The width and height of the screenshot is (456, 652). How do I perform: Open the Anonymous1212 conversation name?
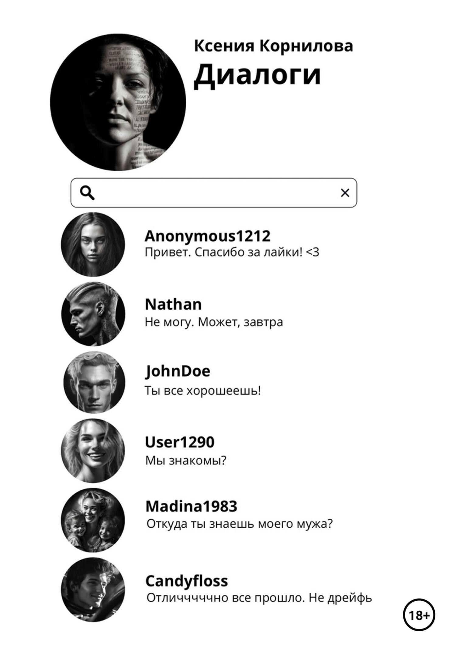point(207,236)
